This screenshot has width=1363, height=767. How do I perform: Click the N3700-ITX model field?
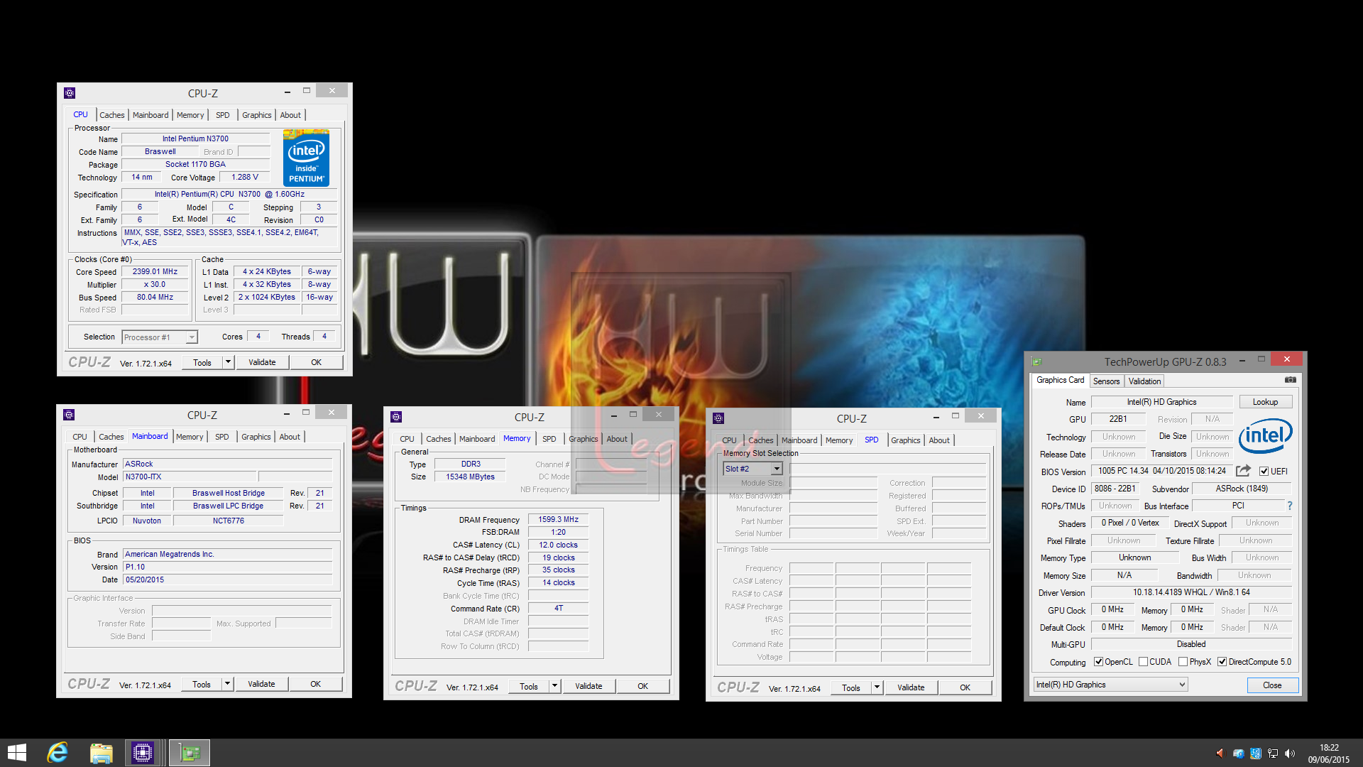pos(190,477)
